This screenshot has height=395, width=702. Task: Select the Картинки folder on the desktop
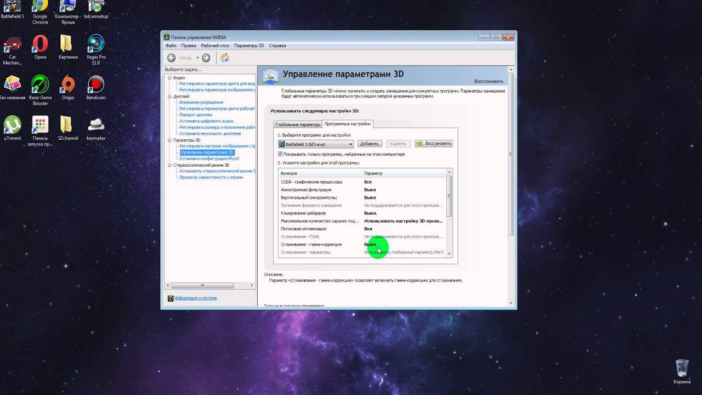pyautogui.click(x=68, y=47)
